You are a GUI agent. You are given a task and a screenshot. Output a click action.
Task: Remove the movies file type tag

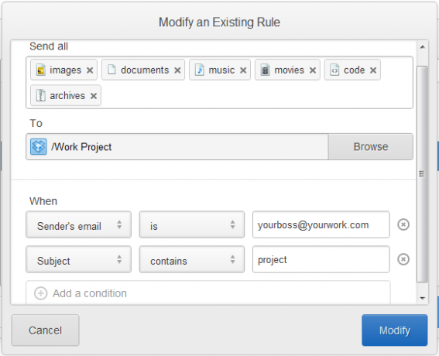(x=313, y=70)
